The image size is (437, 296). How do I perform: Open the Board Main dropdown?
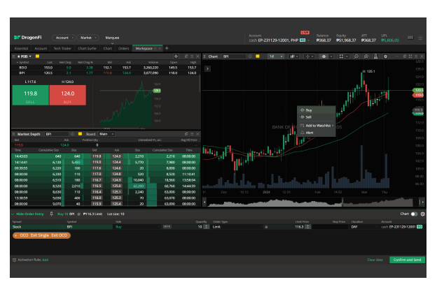click(106, 133)
